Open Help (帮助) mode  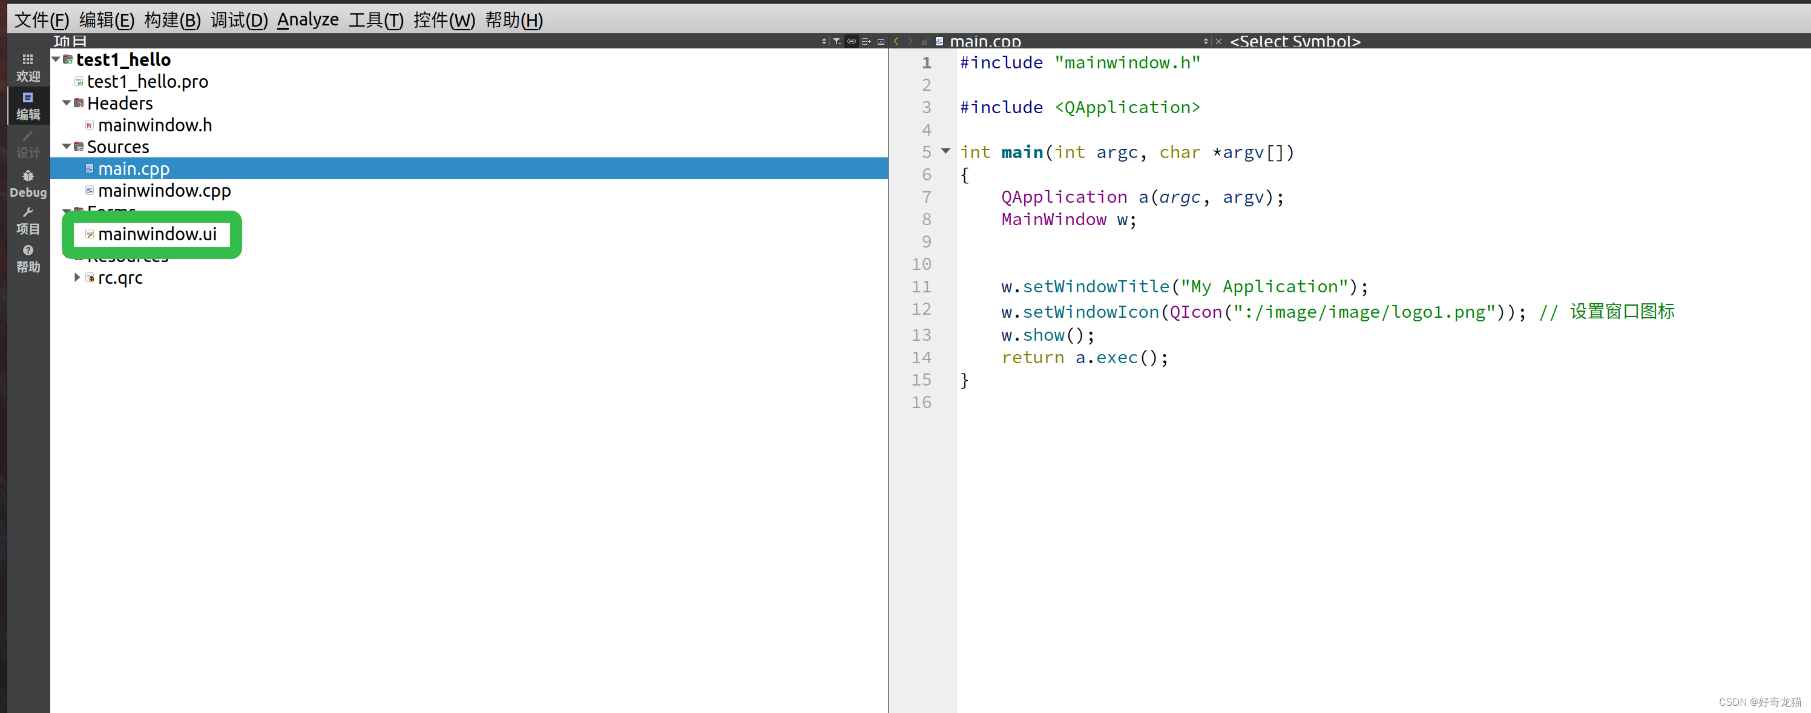click(28, 259)
